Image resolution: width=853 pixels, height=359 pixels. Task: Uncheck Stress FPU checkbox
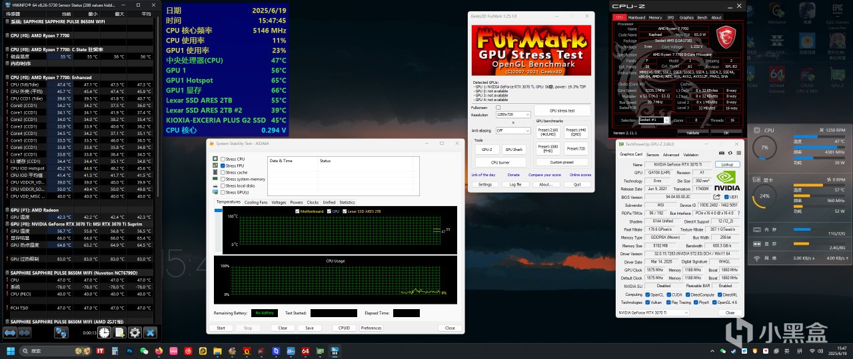coord(223,166)
